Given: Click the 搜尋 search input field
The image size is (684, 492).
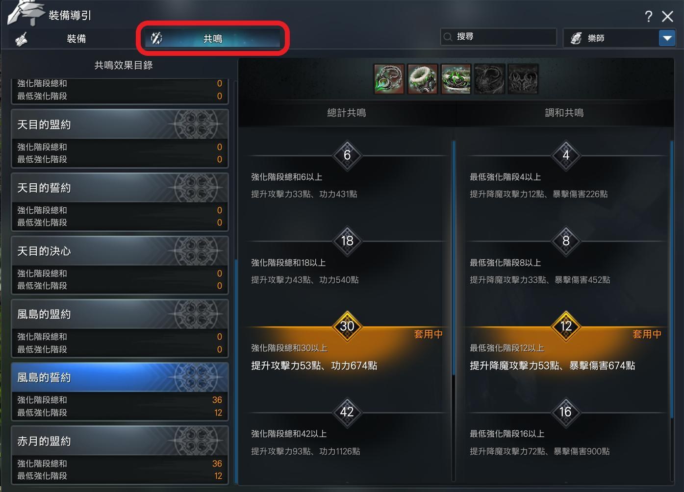Looking at the screenshot, I should click(x=499, y=37).
